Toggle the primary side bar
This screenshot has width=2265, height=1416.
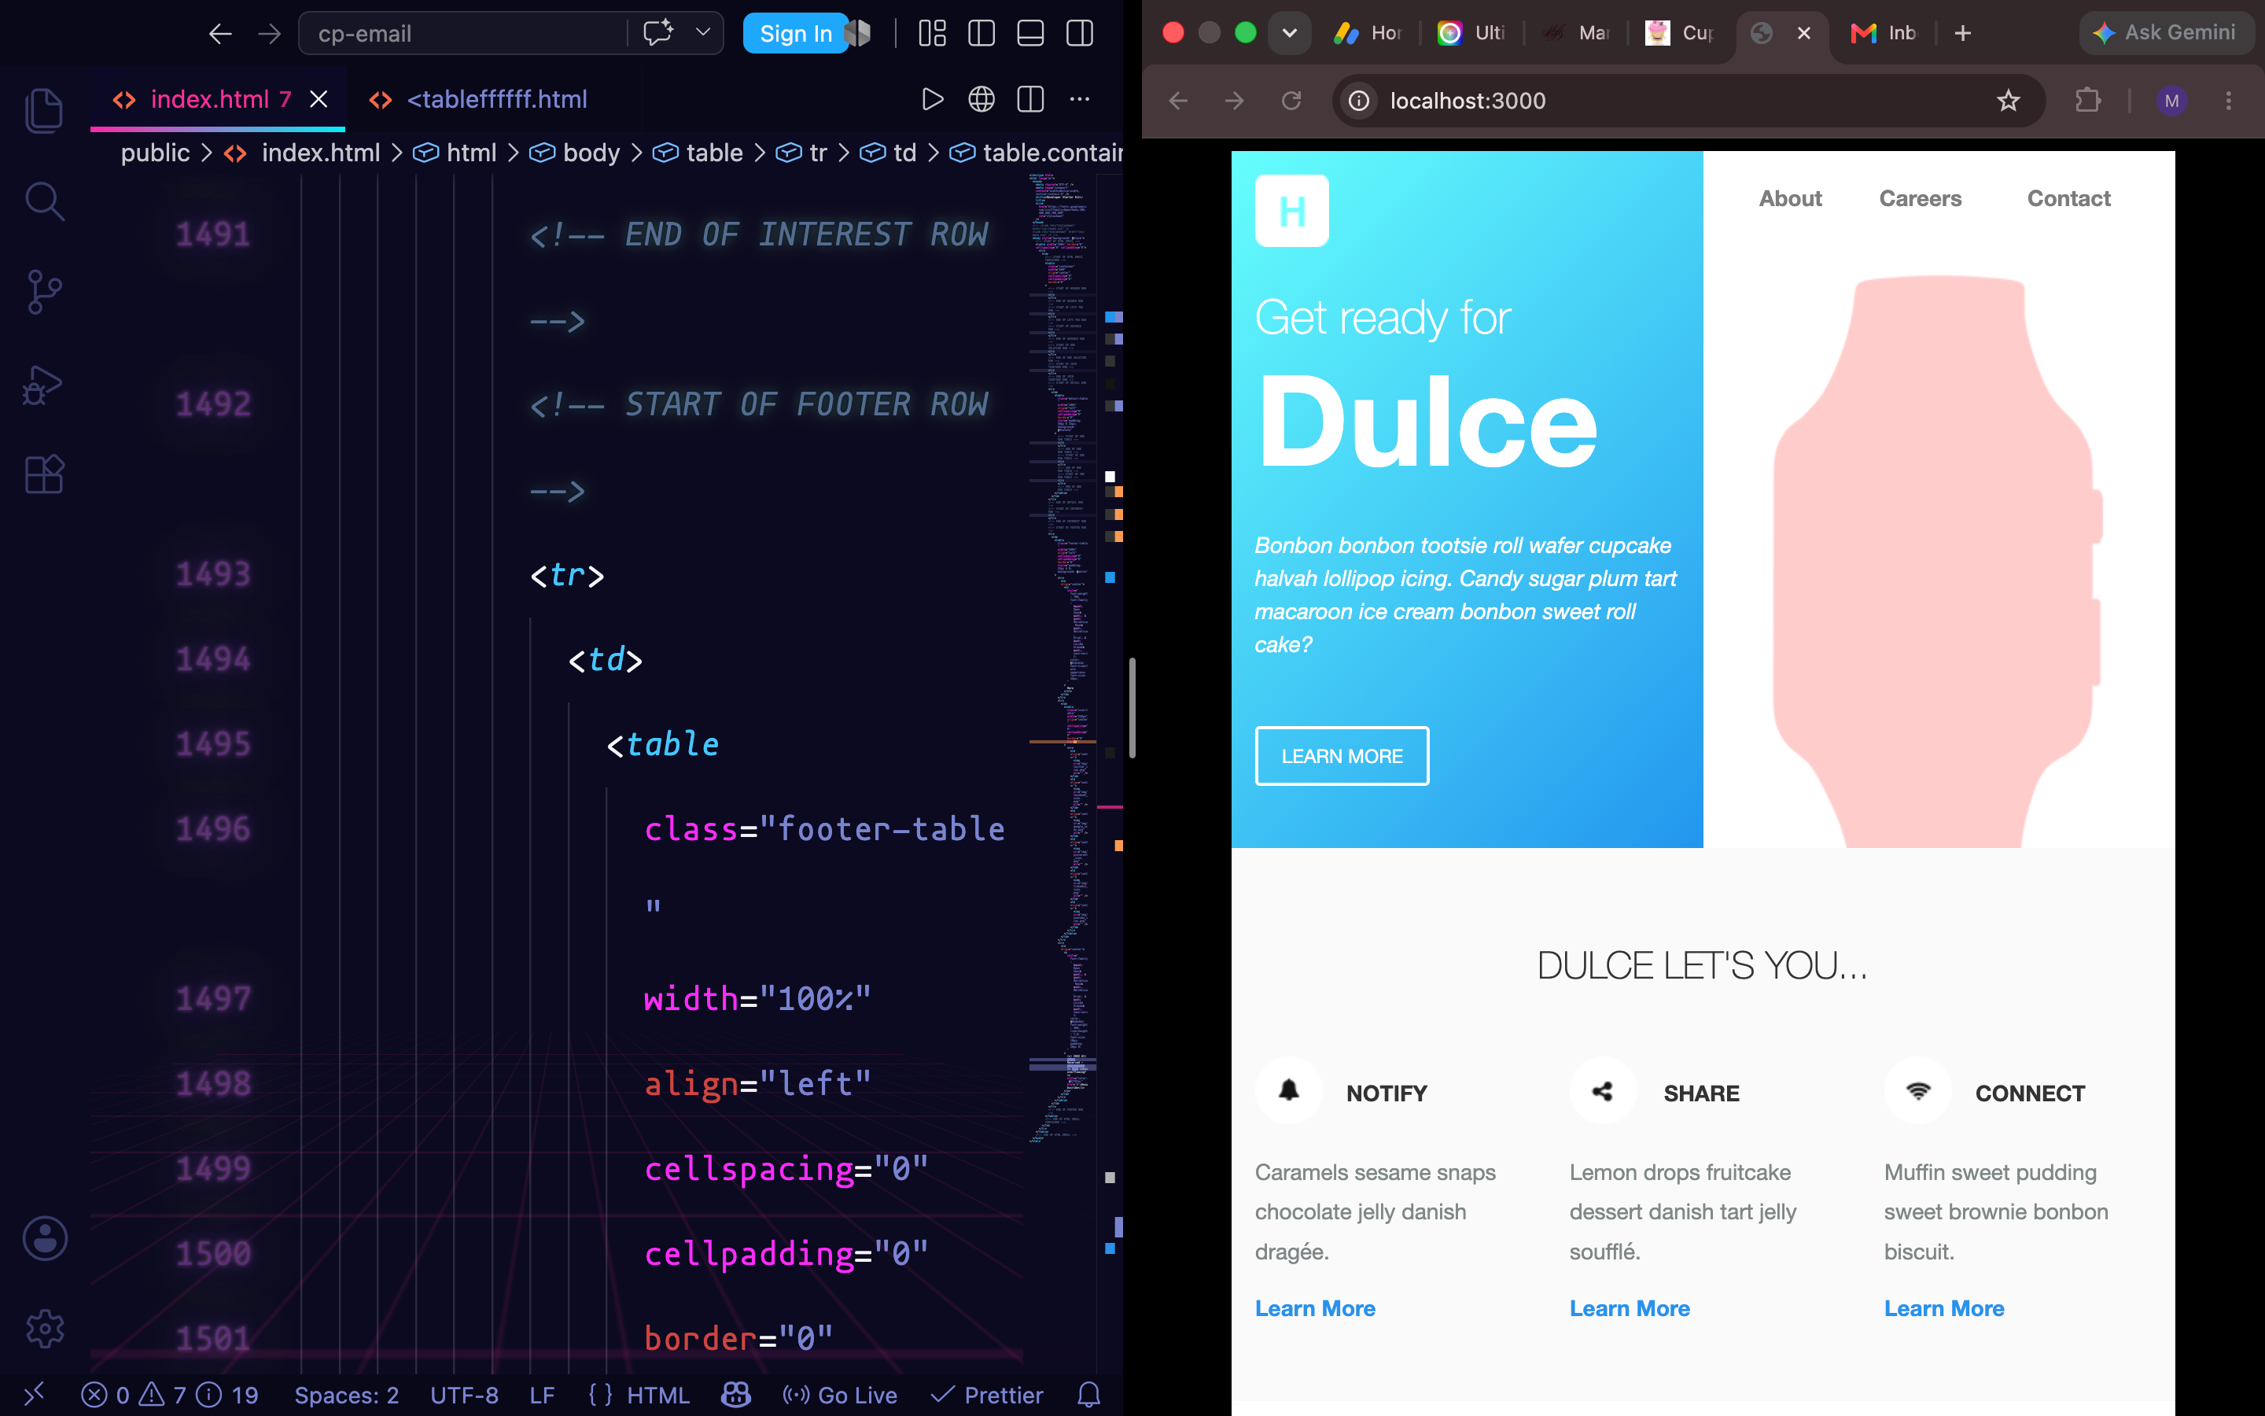[x=981, y=34]
